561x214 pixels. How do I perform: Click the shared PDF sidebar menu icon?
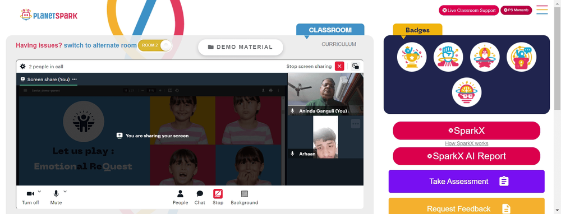tap(25, 90)
